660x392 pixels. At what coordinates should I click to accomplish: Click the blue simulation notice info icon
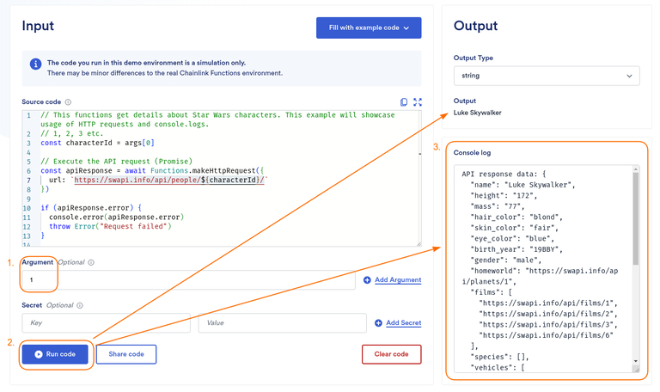(x=35, y=64)
